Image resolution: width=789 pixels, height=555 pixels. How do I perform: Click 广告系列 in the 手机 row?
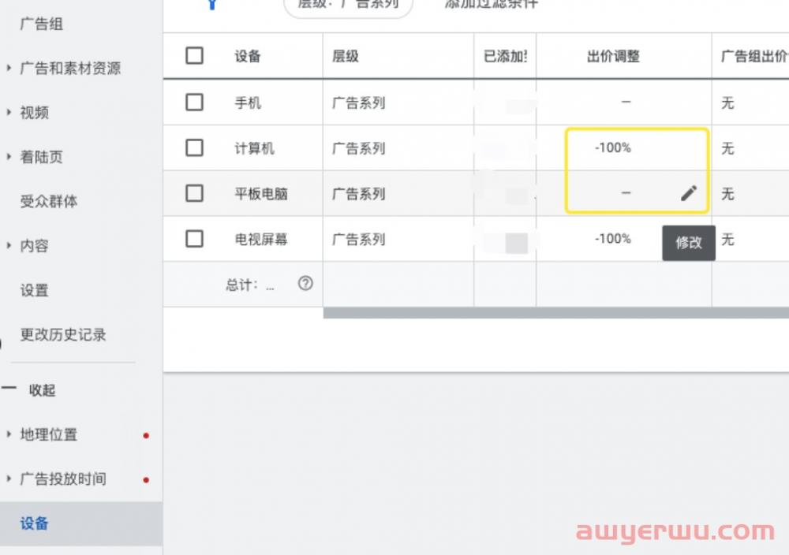coord(359,103)
